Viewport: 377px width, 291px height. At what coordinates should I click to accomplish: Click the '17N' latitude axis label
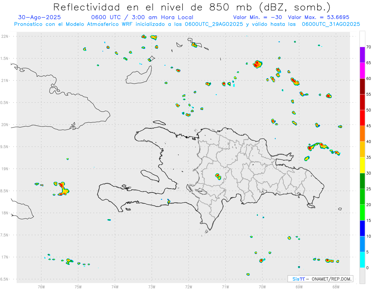point(5,257)
